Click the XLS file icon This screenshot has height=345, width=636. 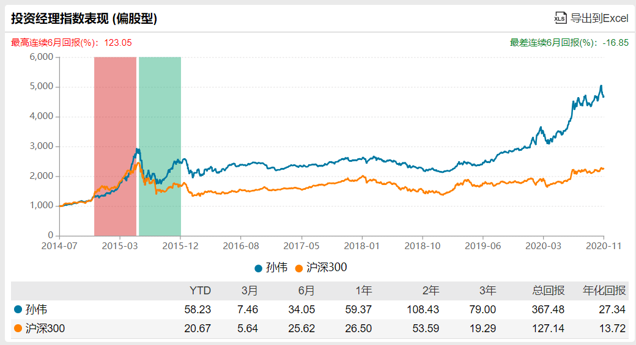pyautogui.click(x=560, y=18)
